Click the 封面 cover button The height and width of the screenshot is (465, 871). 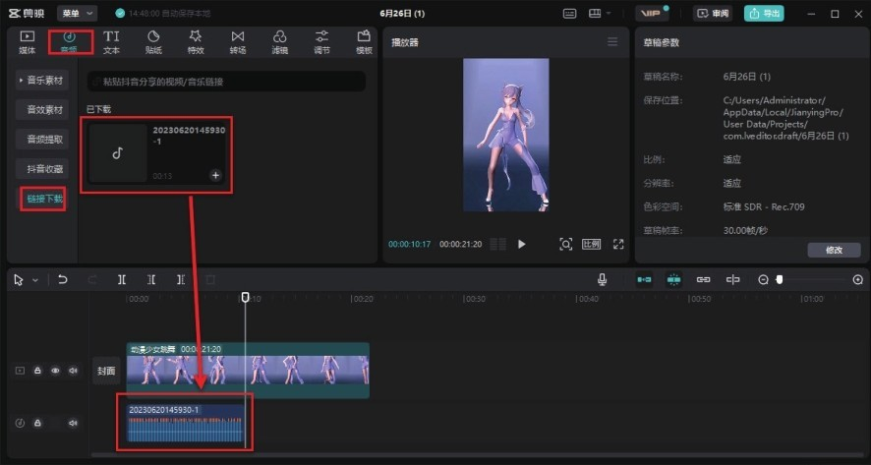pos(106,371)
